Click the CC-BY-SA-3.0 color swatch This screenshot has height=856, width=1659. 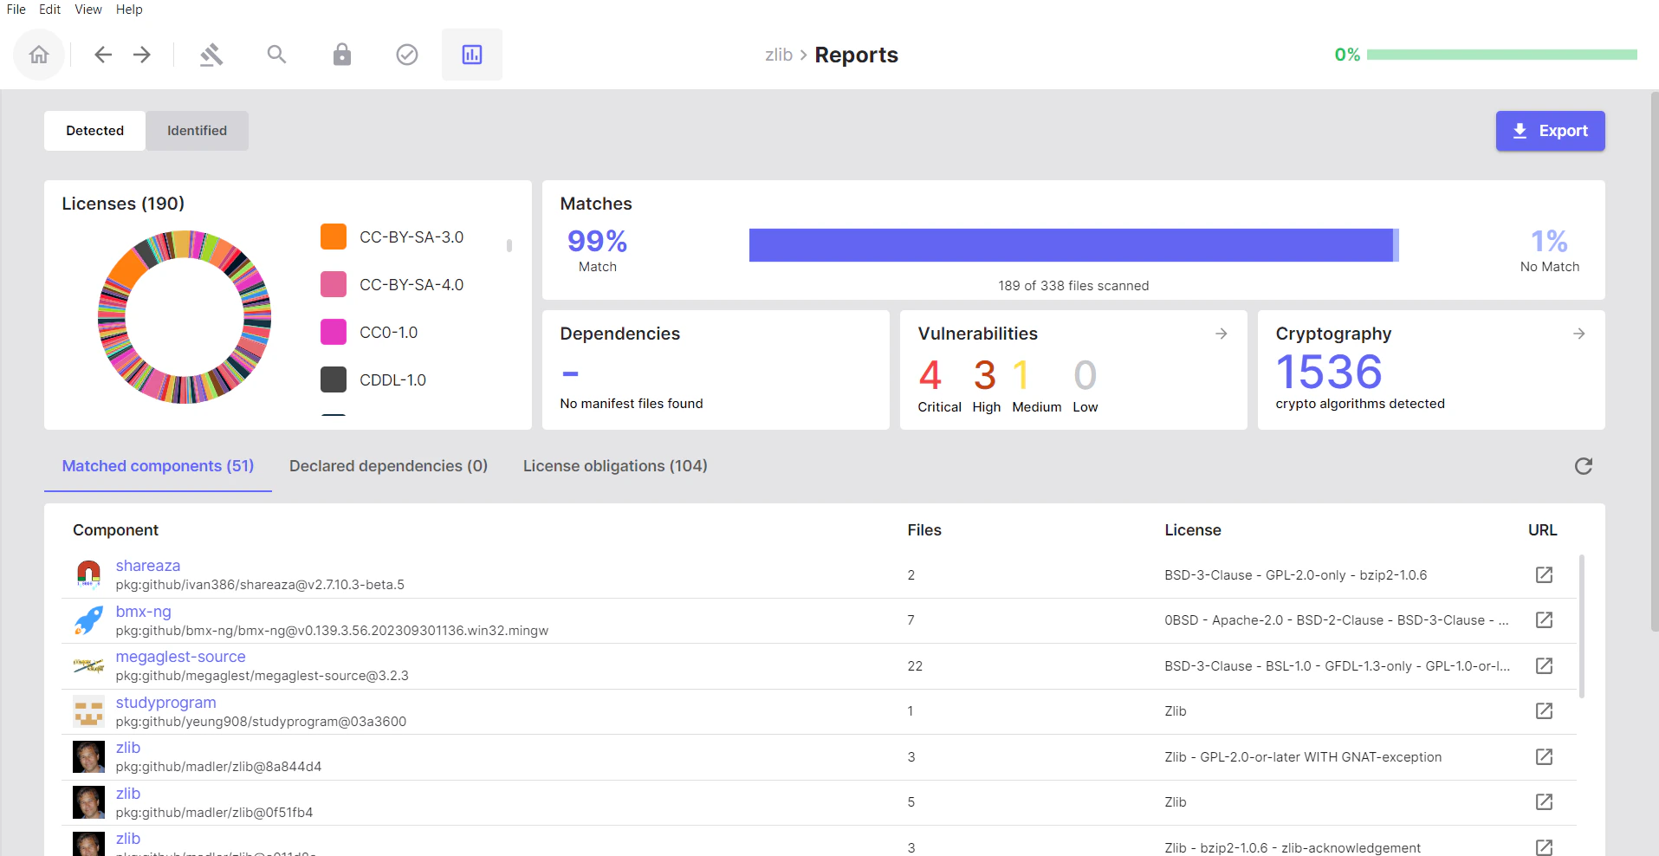[x=333, y=236]
